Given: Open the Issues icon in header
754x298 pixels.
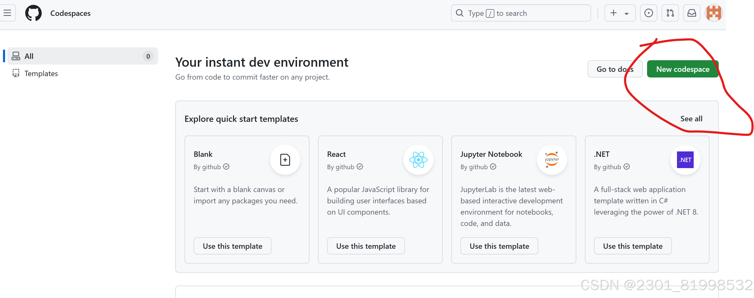Looking at the screenshot, I should tap(648, 13).
